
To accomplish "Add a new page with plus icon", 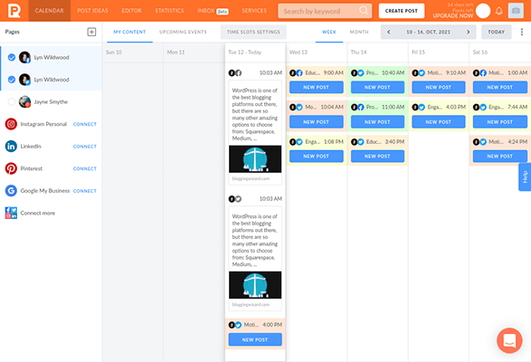I will (x=91, y=32).
